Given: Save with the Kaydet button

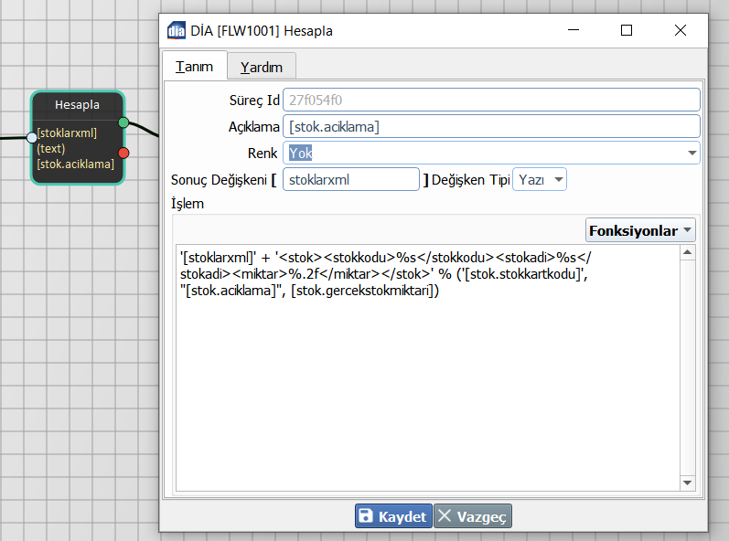Looking at the screenshot, I should click(393, 516).
